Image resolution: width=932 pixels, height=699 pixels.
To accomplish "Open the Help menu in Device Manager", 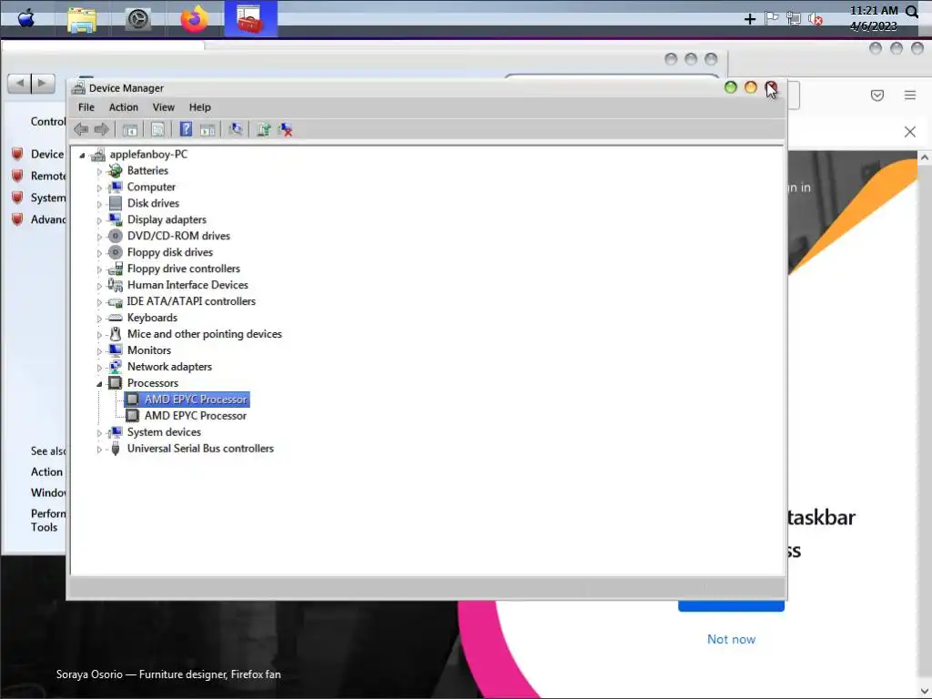I will pyautogui.click(x=199, y=107).
